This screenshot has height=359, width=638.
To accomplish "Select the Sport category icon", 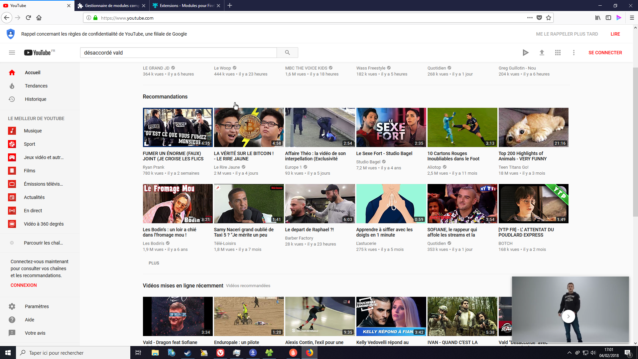I will (12, 144).
